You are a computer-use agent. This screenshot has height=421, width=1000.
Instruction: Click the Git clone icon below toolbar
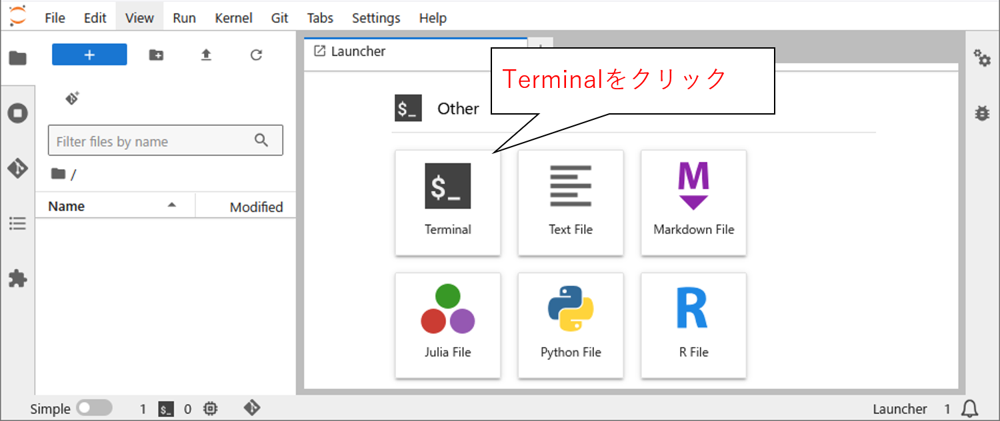click(72, 98)
